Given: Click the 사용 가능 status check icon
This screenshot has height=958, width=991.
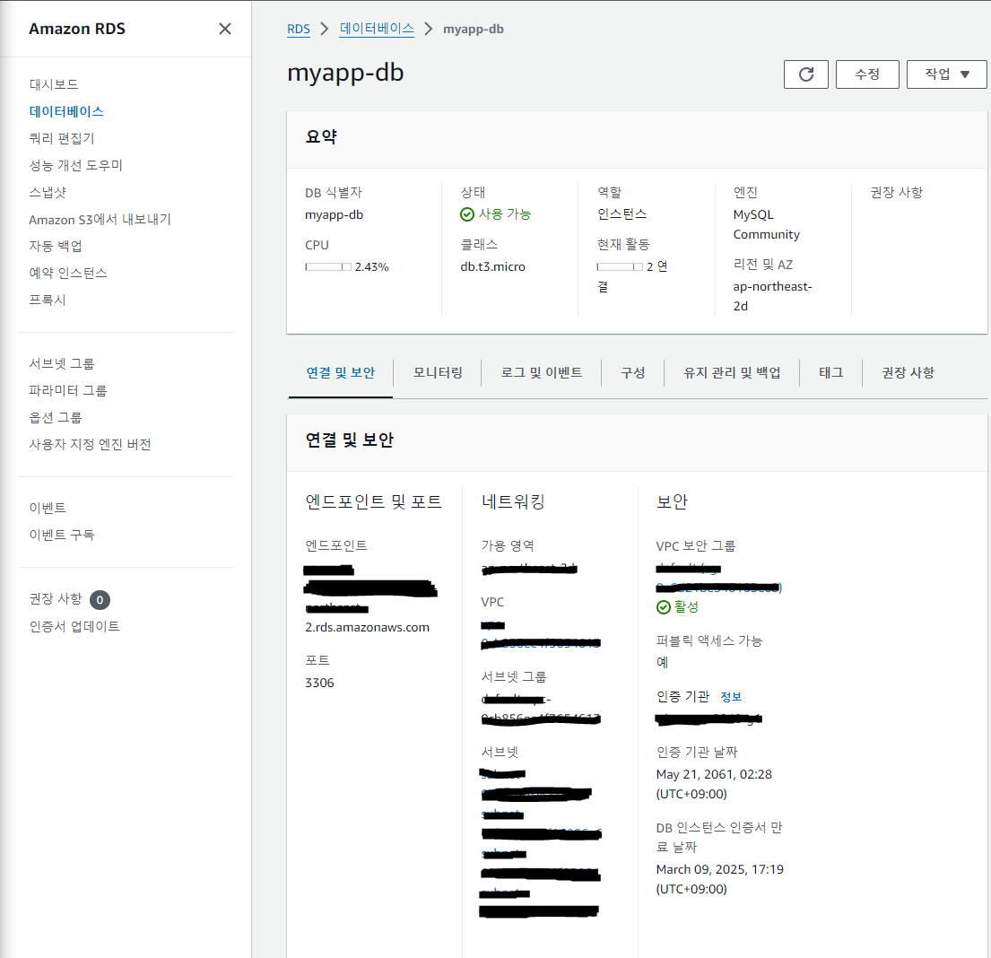Looking at the screenshot, I should pos(467,215).
